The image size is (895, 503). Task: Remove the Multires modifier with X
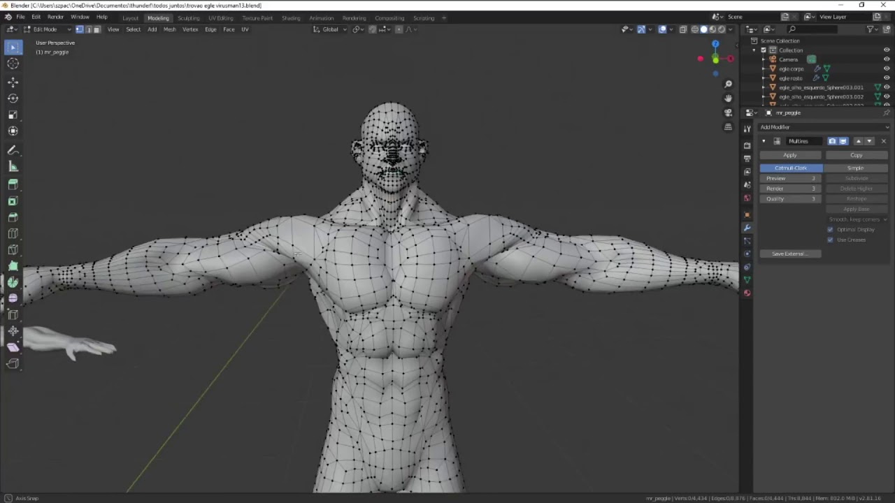(x=883, y=141)
